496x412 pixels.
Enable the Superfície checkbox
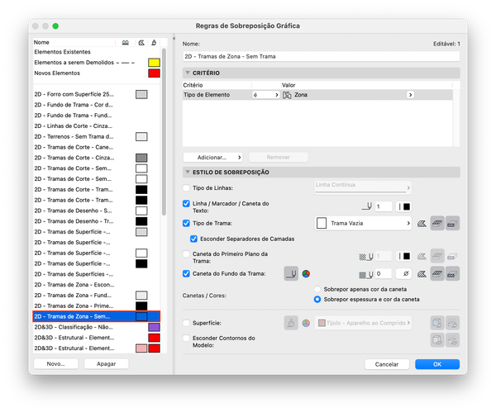pyautogui.click(x=186, y=323)
